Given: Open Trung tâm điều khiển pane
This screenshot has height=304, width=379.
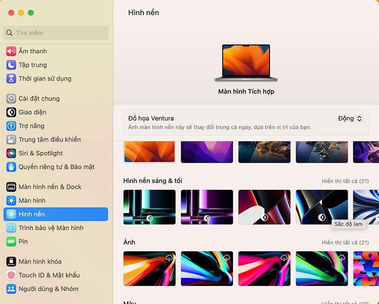Looking at the screenshot, I should point(55,139).
